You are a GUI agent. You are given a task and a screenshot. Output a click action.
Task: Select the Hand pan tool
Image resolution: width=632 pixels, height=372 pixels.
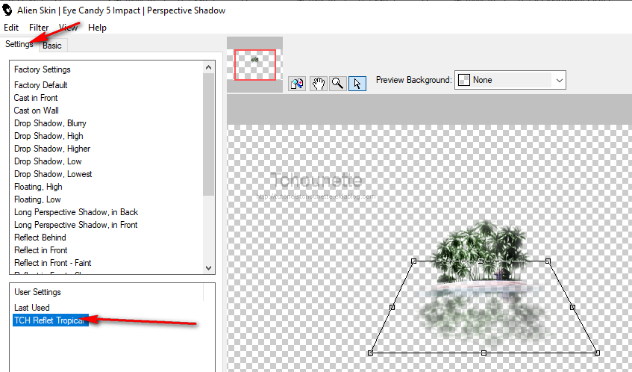[318, 84]
